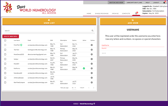Go to next page of user list
Screen dimensions: 168x106
coord(94,88)
